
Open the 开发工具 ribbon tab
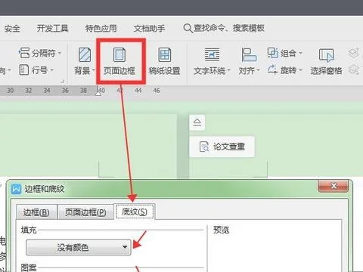click(x=52, y=29)
